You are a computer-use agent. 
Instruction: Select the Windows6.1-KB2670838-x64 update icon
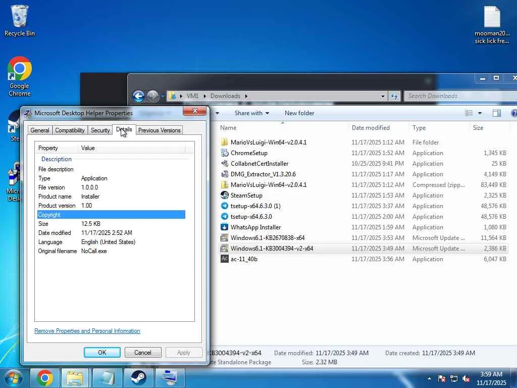225,237
